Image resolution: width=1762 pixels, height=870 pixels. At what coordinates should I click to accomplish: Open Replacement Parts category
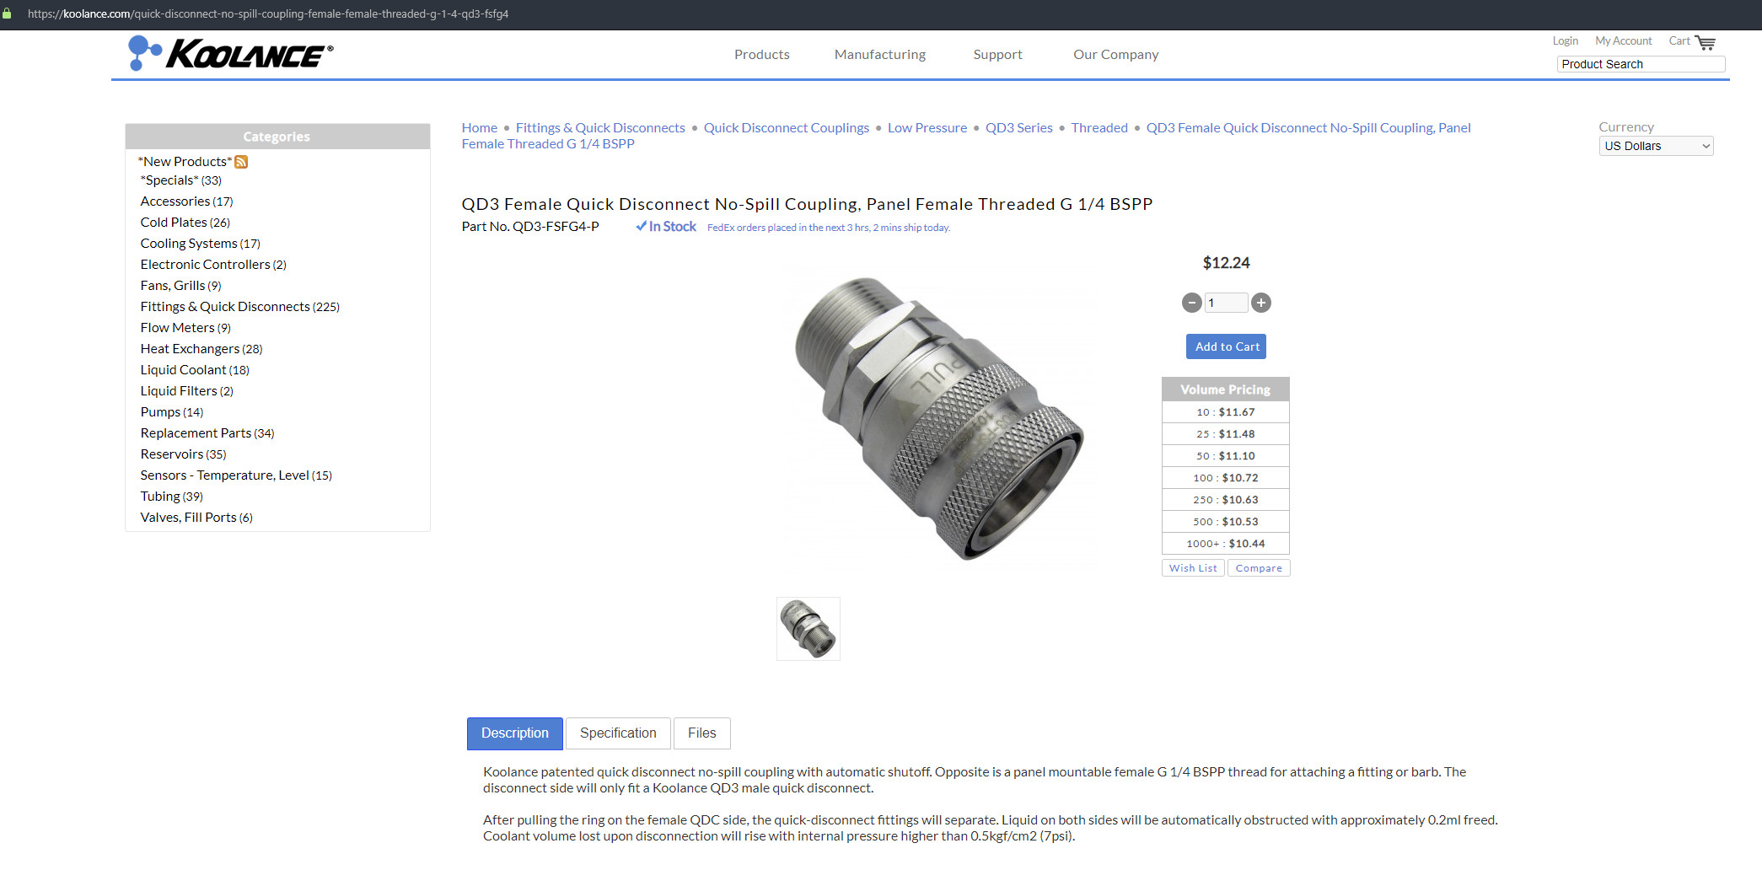click(207, 433)
